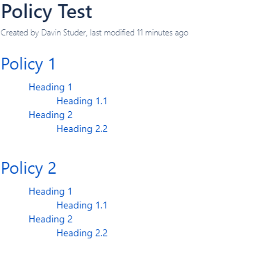This screenshot has width=271, height=262.
Task: Go to Heading 2 under Policy 2
Action: point(51,220)
